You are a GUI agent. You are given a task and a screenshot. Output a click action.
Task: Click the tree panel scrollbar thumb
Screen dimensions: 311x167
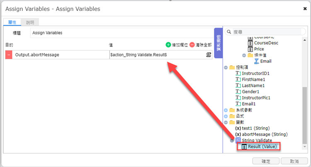point(305,115)
